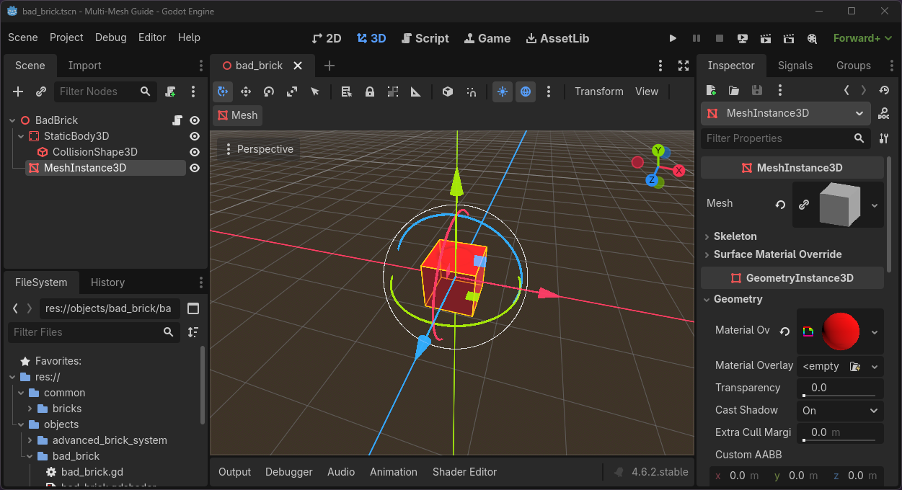Viewport: 902px width, 490px height.
Task: Instantiate child scene with link icon
Action: [x=41, y=92]
